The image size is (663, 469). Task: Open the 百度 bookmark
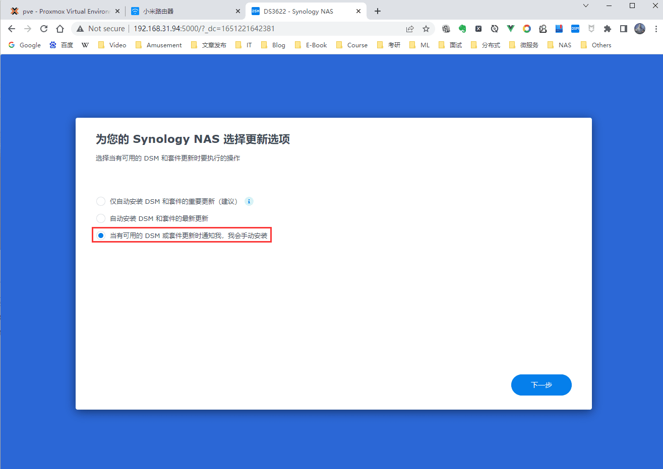point(62,45)
